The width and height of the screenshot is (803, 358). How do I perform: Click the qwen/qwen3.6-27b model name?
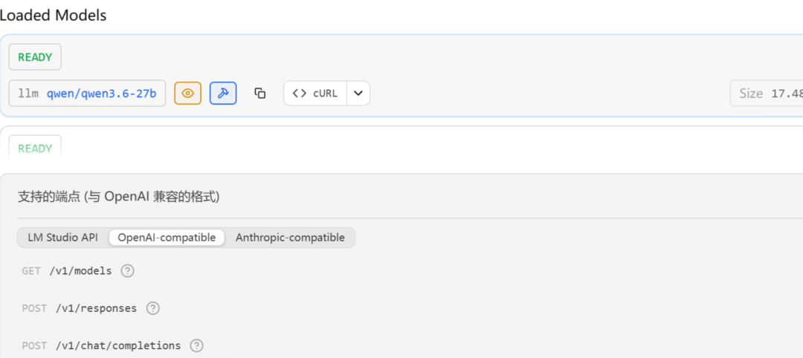[102, 93]
